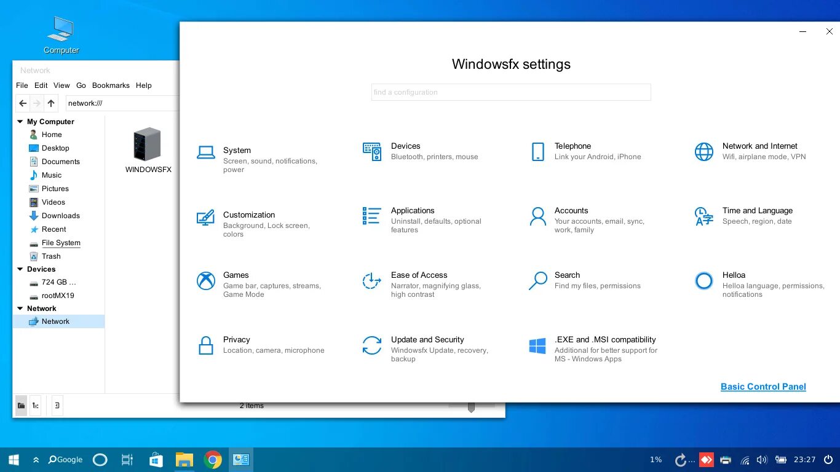Collapse the Network tree section

tap(19, 309)
